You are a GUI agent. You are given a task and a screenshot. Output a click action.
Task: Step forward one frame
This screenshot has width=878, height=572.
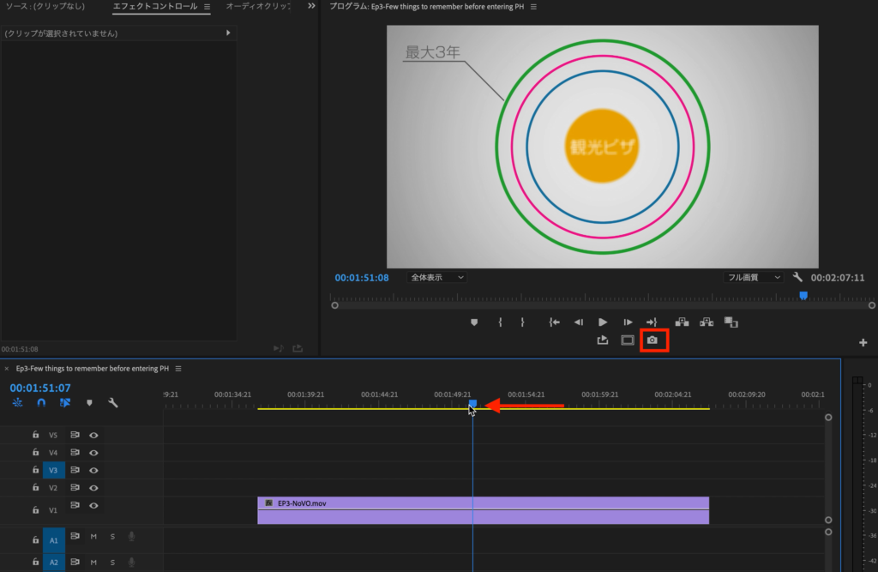(628, 322)
